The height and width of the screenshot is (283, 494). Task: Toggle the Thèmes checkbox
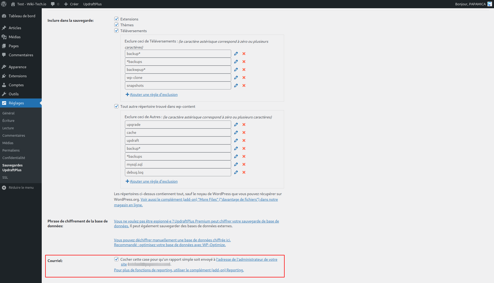(116, 25)
